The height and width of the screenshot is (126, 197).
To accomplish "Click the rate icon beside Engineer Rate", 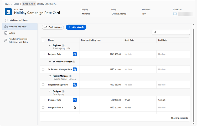I will click(75, 54).
